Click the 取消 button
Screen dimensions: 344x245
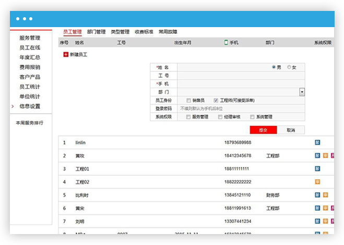point(291,130)
